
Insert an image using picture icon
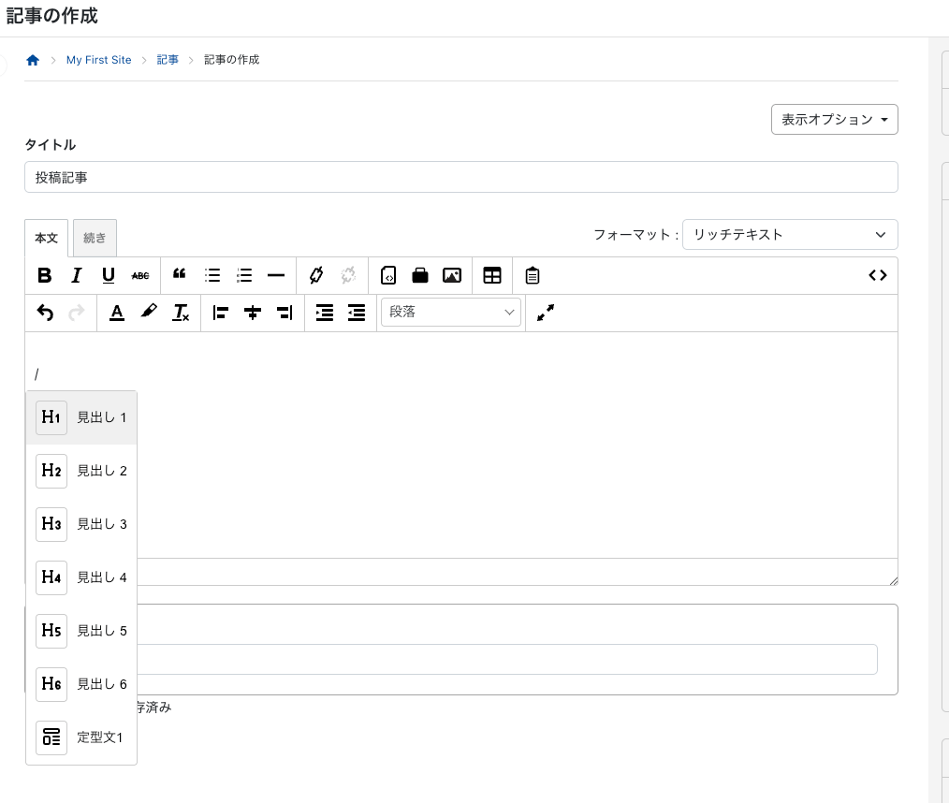pyautogui.click(x=452, y=276)
